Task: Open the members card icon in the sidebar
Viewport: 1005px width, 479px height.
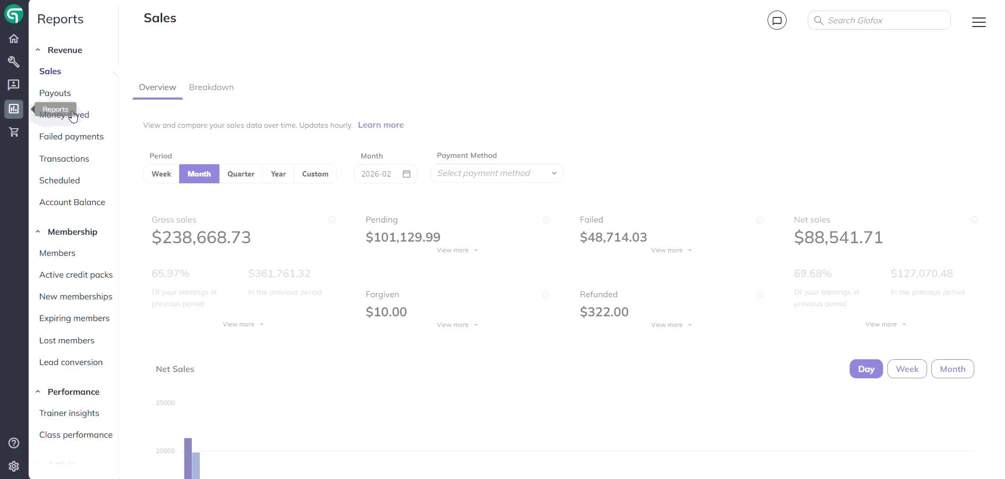Action: click(x=14, y=85)
